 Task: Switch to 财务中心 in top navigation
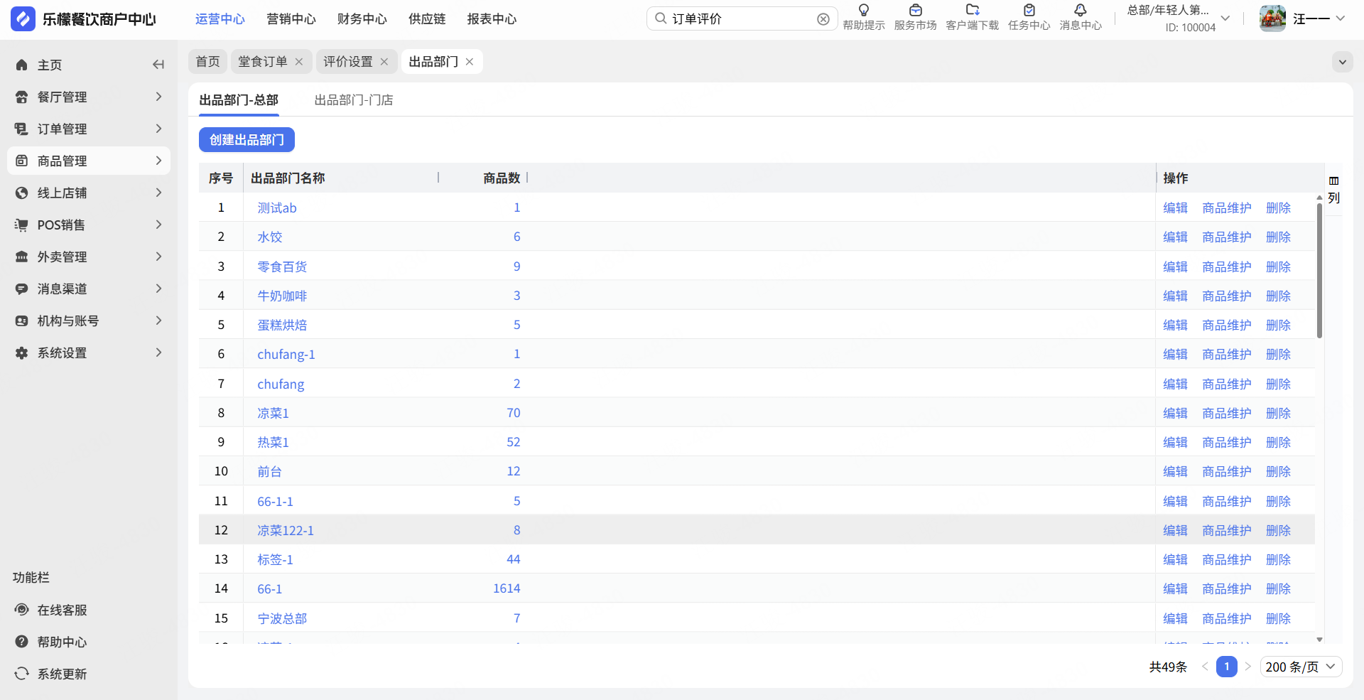(362, 19)
